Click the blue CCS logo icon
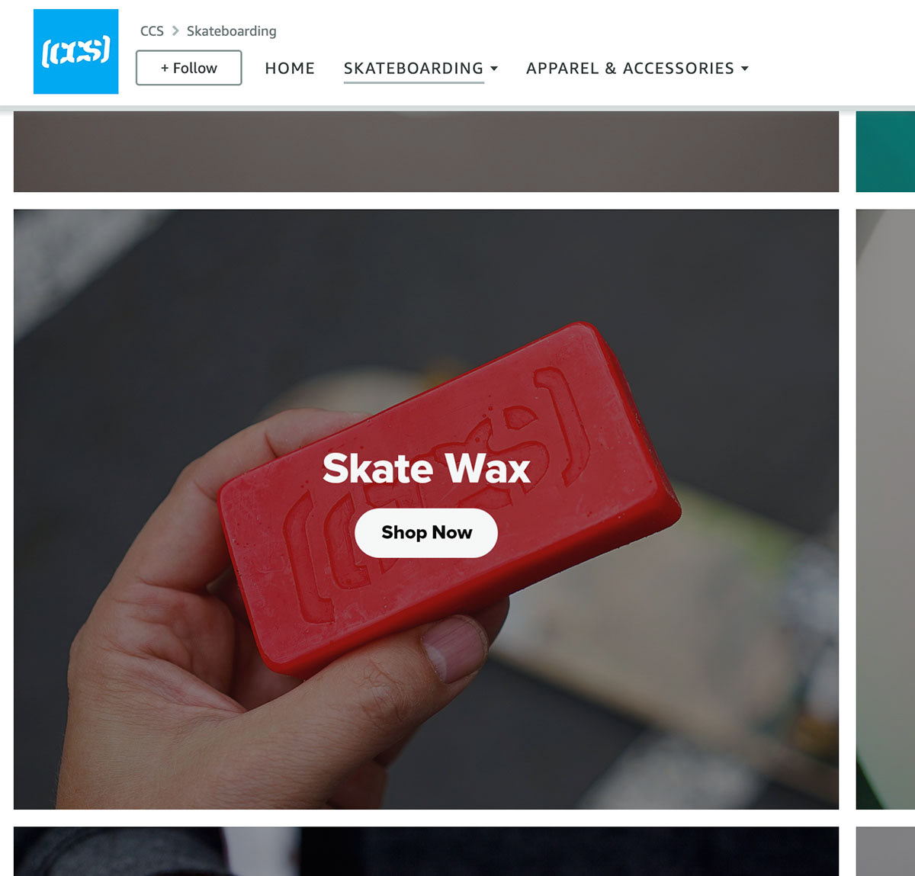 (x=75, y=51)
